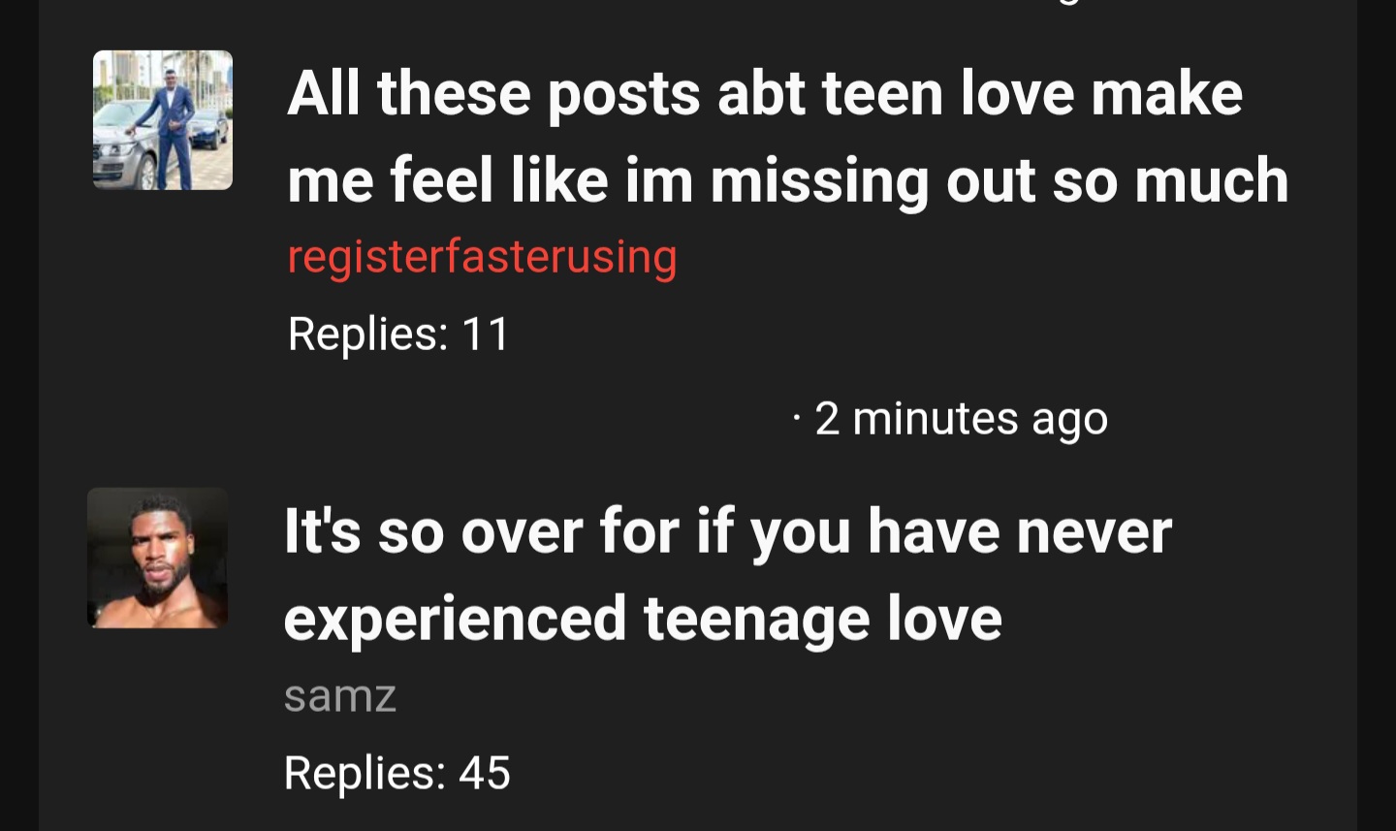Image resolution: width=1396 pixels, height=831 pixels.
Task: View the 11 replies on first thread
Action: [x=398, y=334]
